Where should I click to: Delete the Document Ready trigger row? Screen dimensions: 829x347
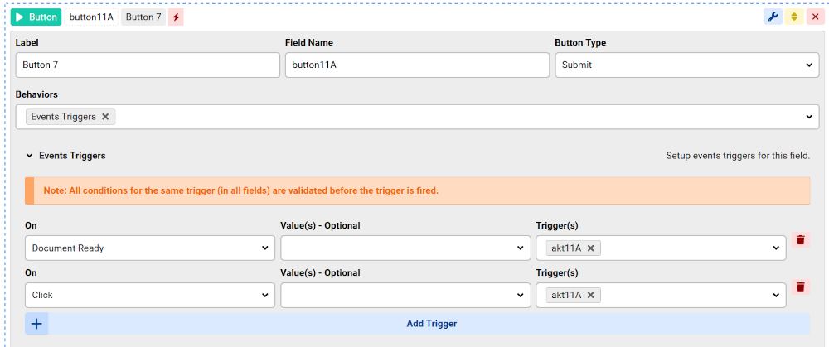point(800,240)
